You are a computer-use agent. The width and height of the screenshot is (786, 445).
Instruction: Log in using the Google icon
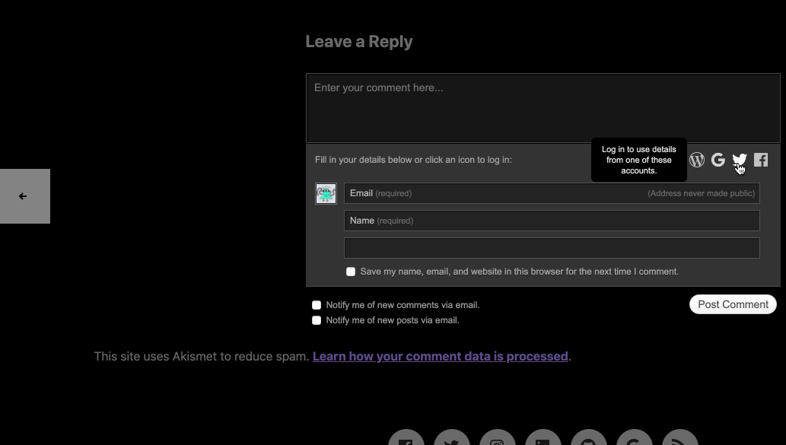pos(718,160)
